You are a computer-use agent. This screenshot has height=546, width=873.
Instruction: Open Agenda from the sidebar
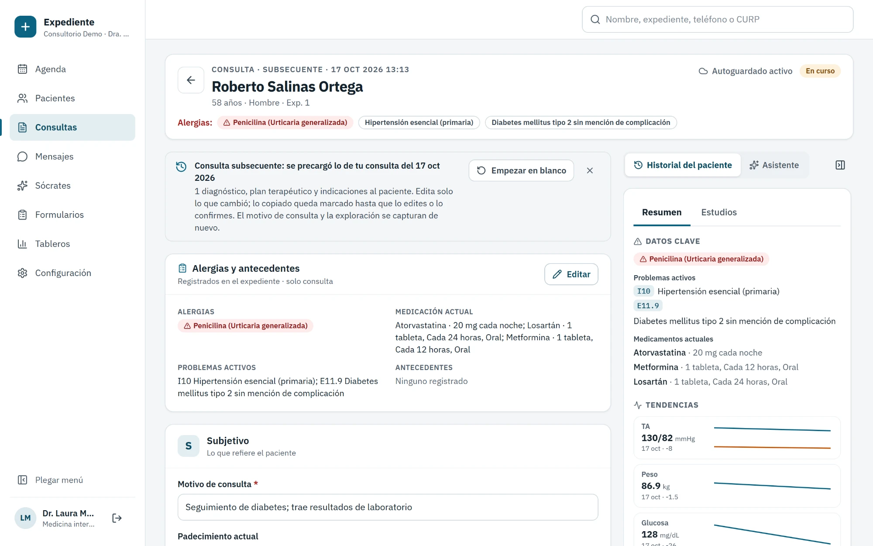click(72, 69)
